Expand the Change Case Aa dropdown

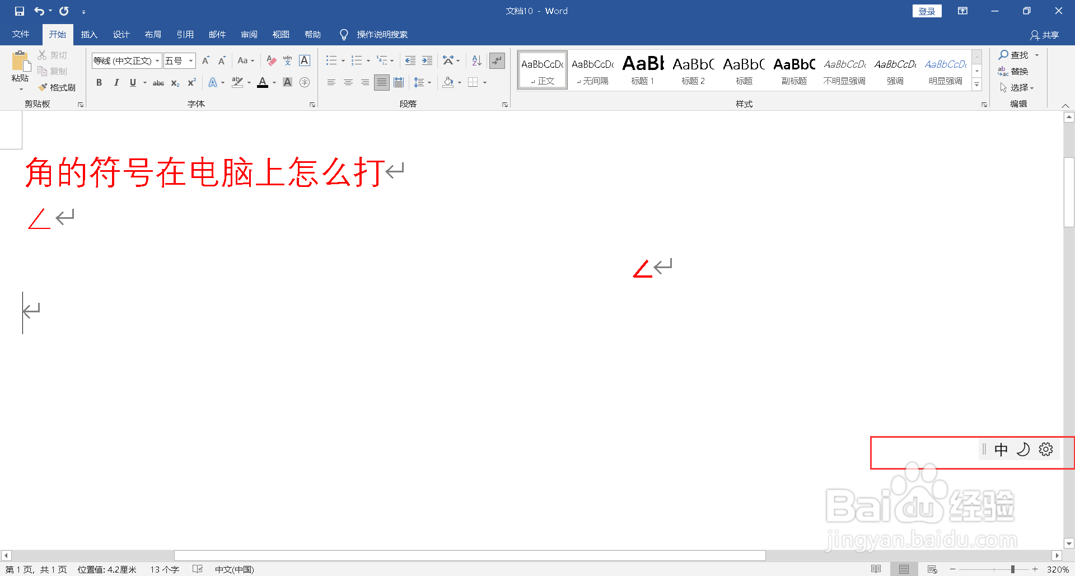click(x=246, y=60)
